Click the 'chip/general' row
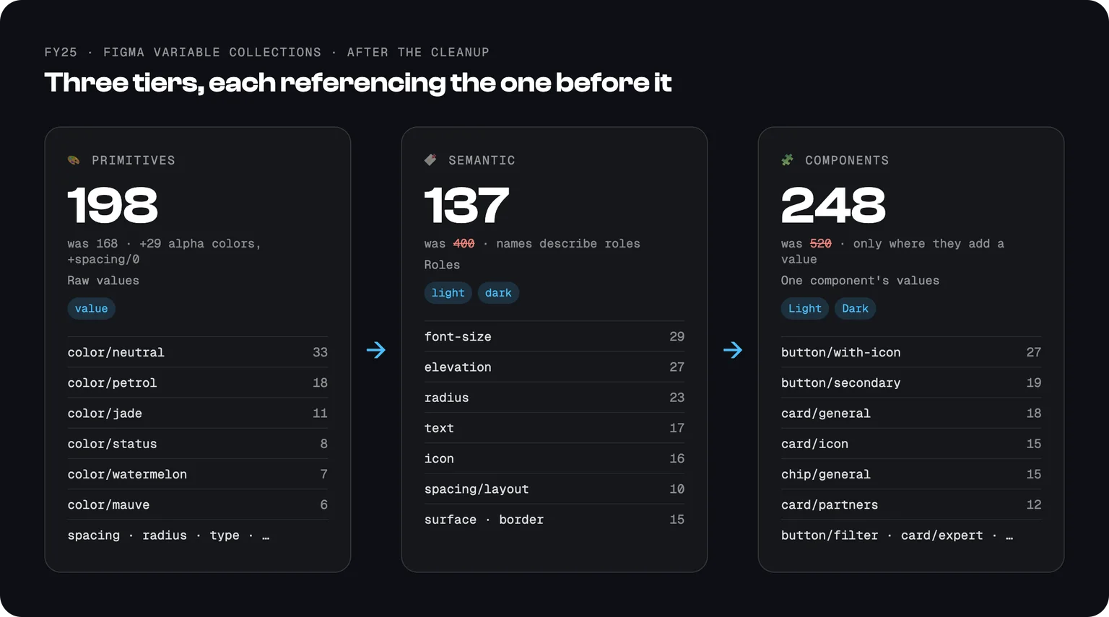The height and width of the screenshot is (617, 1109). [x=911, y=474]
